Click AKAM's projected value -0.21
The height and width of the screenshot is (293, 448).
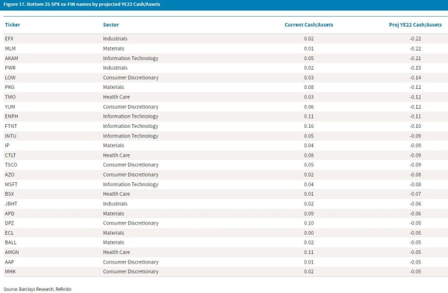coord(415,58)
